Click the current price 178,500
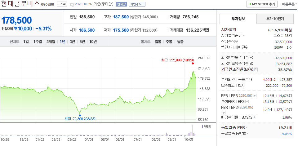This screenshot has width=298, height=146. [16, 20]
